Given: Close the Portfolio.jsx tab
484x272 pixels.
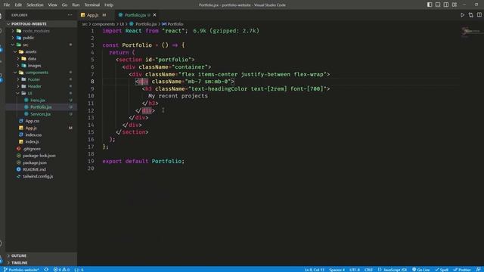Looking at the screenshot, I should tap(154, 15).
